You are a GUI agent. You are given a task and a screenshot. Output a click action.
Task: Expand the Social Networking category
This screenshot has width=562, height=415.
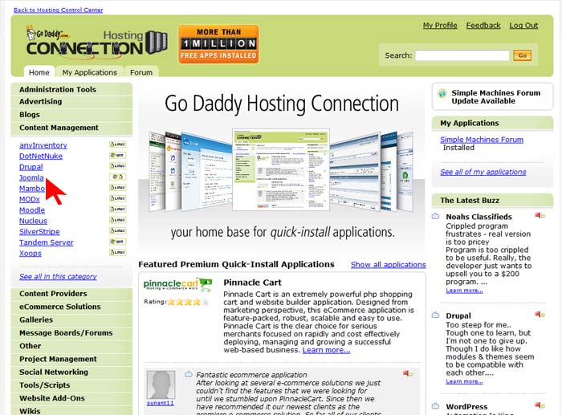point(71,372)
